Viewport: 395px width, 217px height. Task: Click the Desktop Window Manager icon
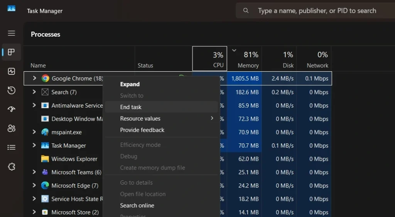coord(45,119)
